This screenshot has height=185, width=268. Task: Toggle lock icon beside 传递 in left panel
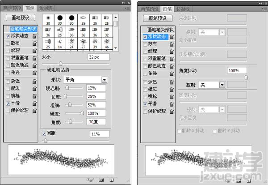[34, 73]
